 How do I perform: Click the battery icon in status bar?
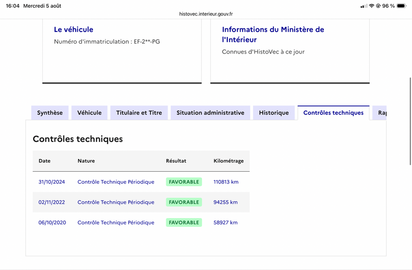point(402,6)
